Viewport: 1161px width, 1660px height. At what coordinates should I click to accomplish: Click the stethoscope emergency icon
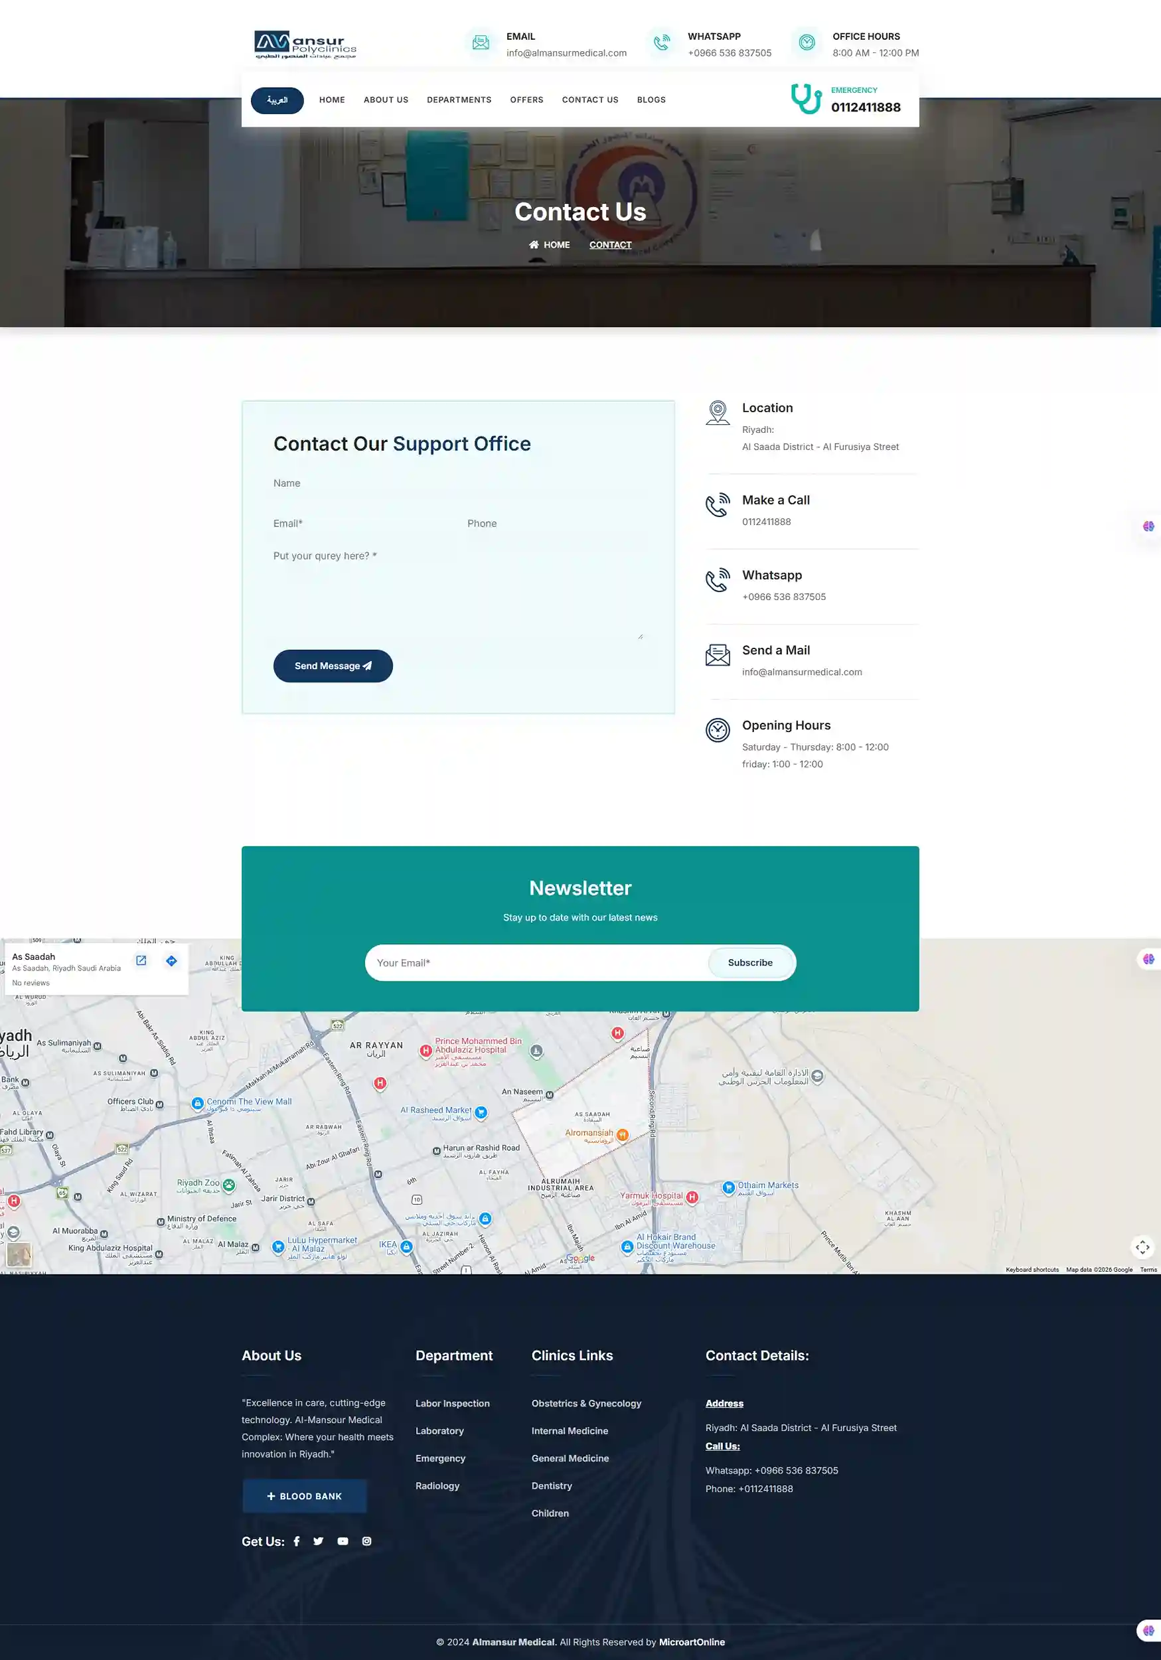click(x=805, y=99)
